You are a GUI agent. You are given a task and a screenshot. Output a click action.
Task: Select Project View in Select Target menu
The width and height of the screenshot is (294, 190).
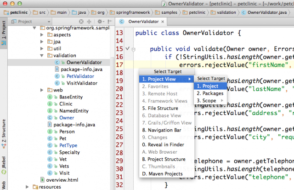(x=166, y=79)
